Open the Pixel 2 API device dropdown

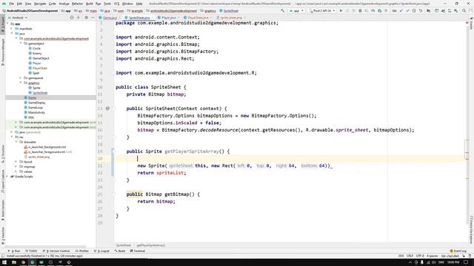coord(322,11)
